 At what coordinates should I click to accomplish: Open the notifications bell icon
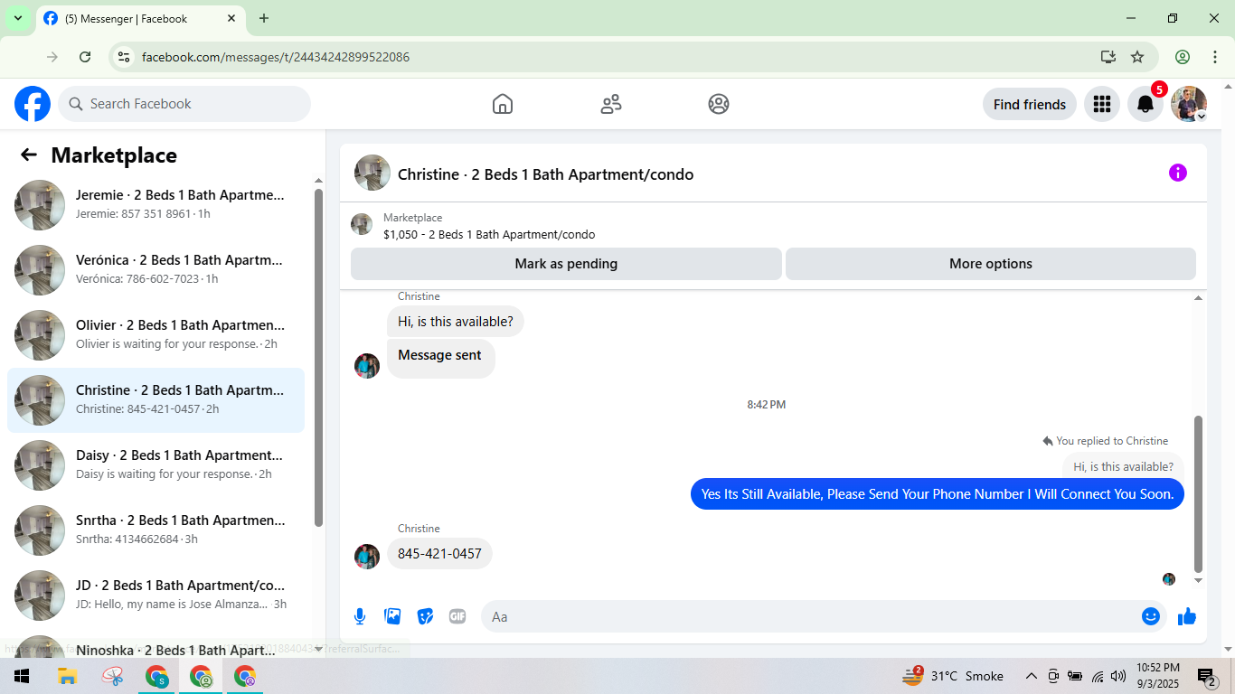[1145, 104]
